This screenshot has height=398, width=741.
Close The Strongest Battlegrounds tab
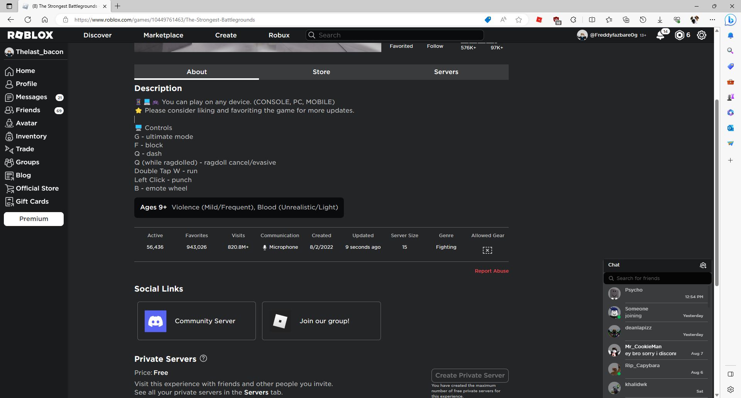pyautogui.click(x=105, y=6)
